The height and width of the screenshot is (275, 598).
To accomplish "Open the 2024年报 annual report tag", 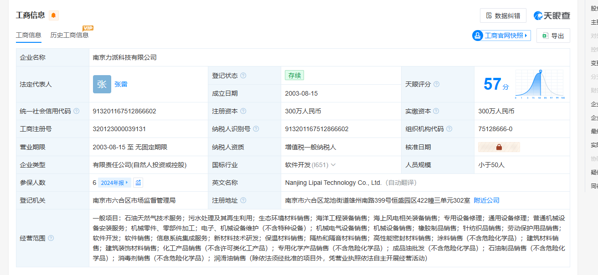I will [x=114, y=183].
